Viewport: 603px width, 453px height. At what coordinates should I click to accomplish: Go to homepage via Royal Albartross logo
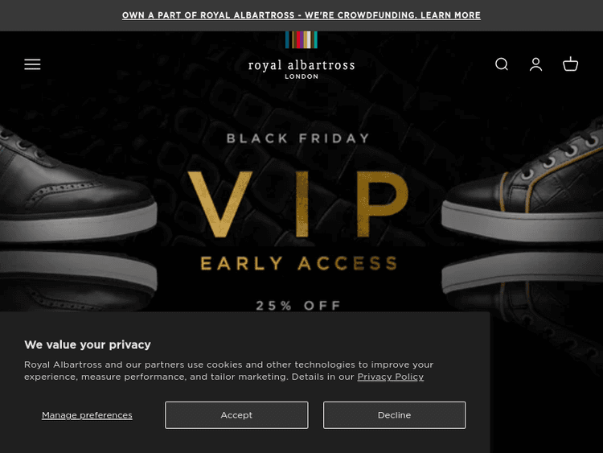tap(301, 66)
